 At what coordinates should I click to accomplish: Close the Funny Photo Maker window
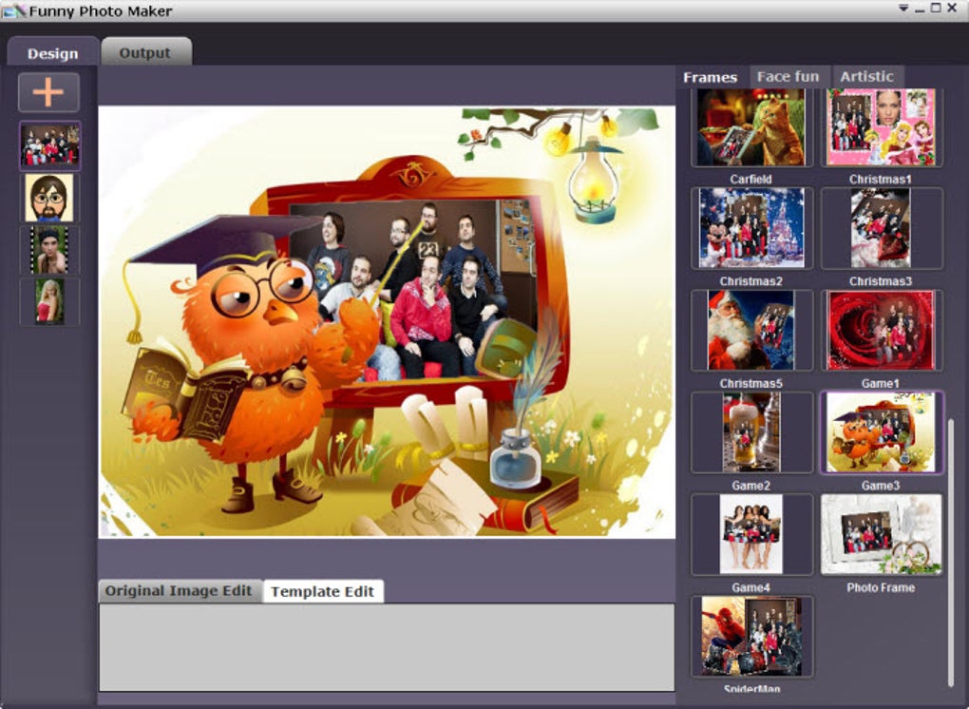pyautogui.click(x=952, y=8)
